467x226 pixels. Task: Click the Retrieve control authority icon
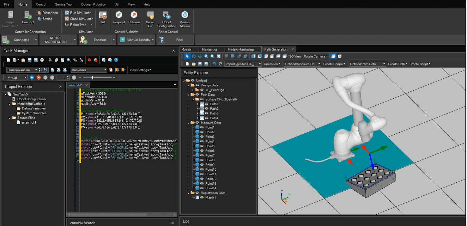click(x=134, y=15)
